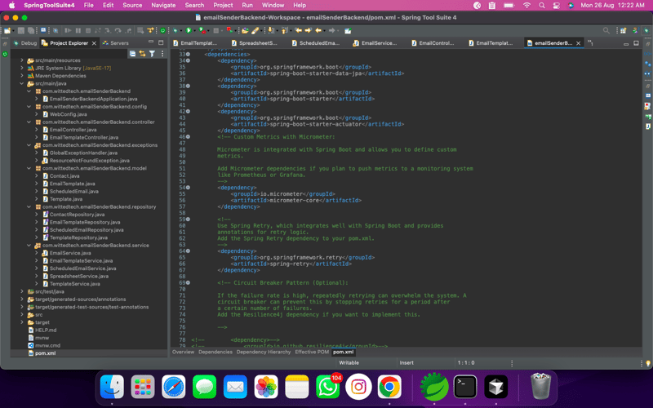Image resolution: width=653 pixels, height=408 pixels.
Task: Open the Run button's dropdown arrow
Action: point(194,31)
